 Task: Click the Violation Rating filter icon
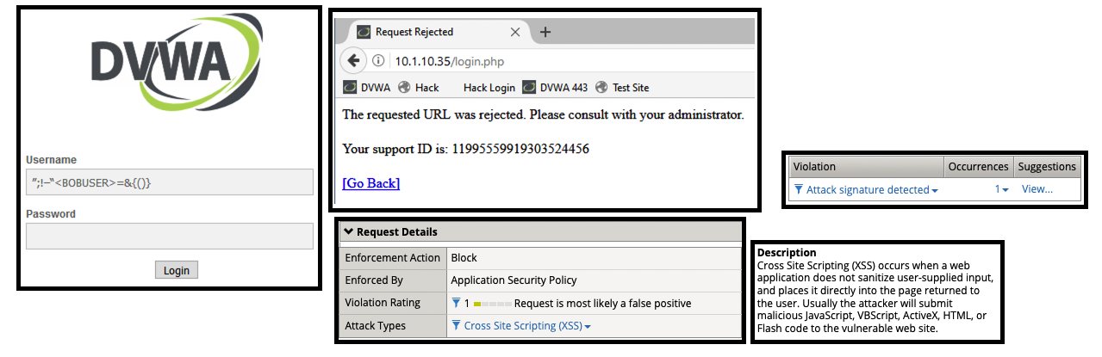(456, 303)
